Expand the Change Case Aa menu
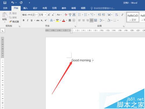This screenshot has width=145, height=109. point(59,15)
